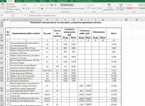Increase font size with the larger A icon
This screenshot has height=106, width=145.
click(x=41, y=5)
